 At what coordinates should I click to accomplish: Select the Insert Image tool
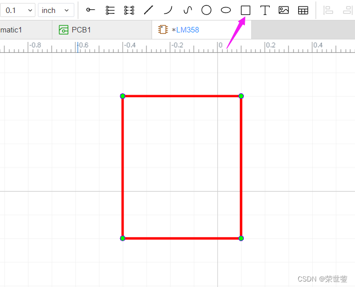(x=284, y=10)
